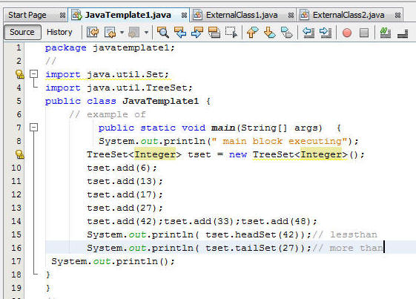This screenshot has width=416, height=299.
Task: Switch to Start Page tab
Action: (x=27, y=15)
